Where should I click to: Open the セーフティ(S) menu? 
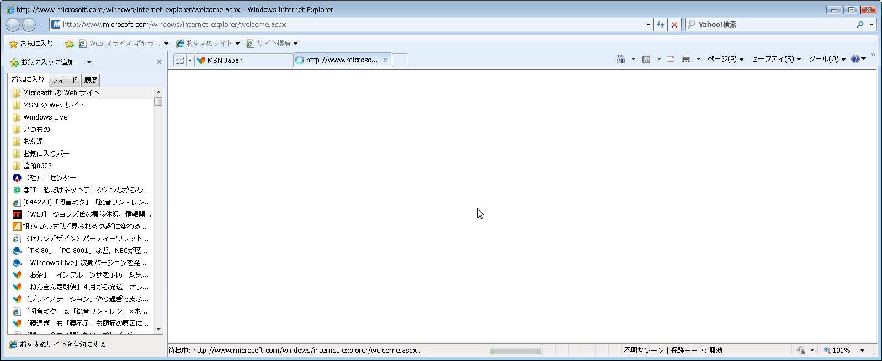[x=775, y=59]
